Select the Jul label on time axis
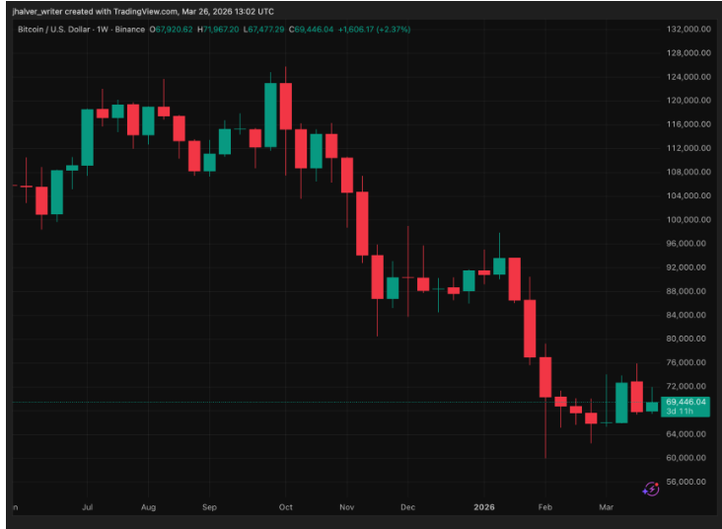 point(87,506)
